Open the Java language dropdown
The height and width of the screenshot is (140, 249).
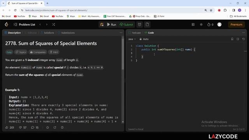pos(132,39)
